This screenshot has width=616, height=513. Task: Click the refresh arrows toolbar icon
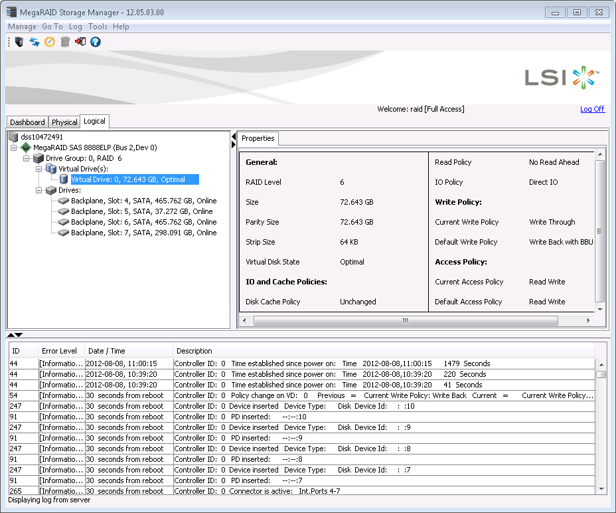pos(35,42)
